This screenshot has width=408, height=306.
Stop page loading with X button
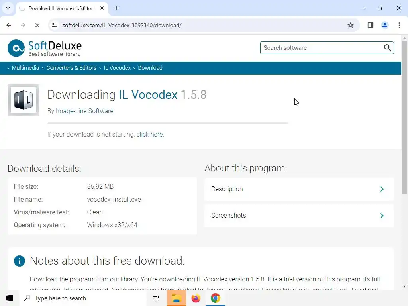tap(37, 25)
